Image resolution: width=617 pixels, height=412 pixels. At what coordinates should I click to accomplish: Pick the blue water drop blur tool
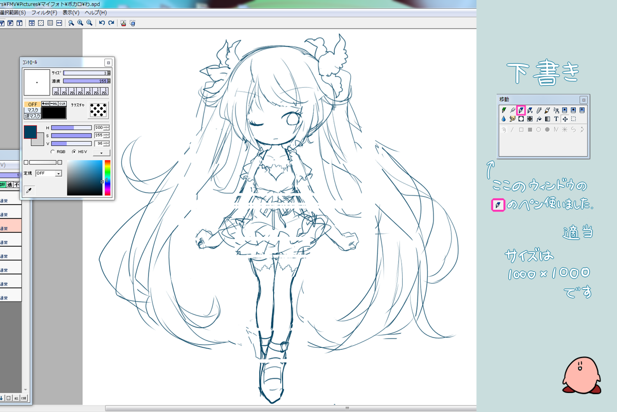(x=503, y=119)
